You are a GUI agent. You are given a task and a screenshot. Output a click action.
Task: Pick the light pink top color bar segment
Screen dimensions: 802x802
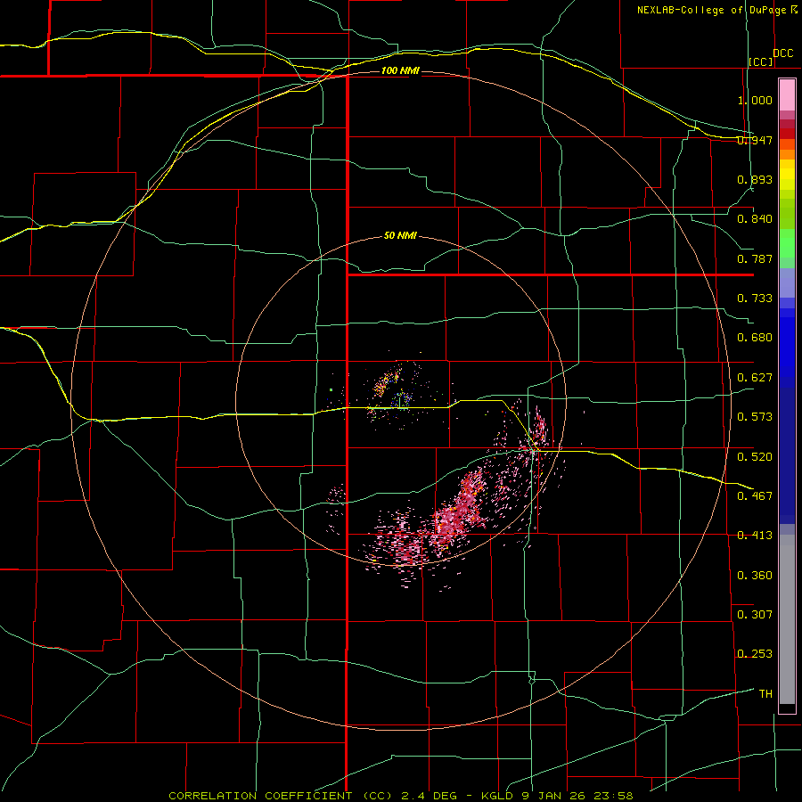click(x=787, y=95)
